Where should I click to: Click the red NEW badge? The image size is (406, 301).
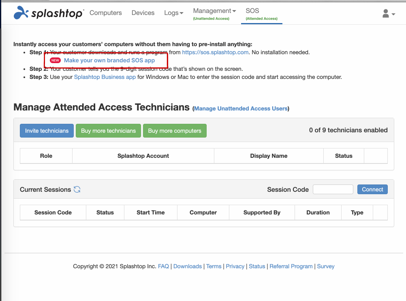click(55, 60)
